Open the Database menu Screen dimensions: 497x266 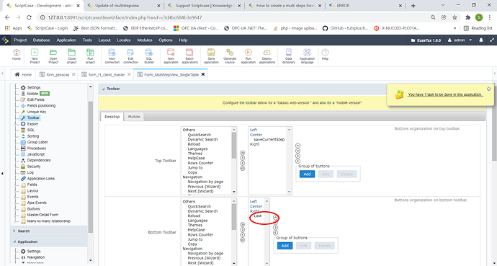coord(42,40)
